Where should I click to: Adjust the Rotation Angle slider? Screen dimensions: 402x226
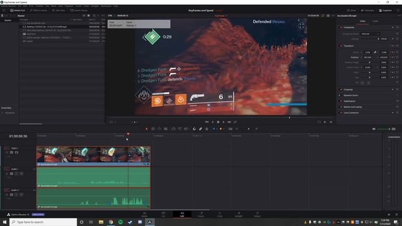click(369, 62)
